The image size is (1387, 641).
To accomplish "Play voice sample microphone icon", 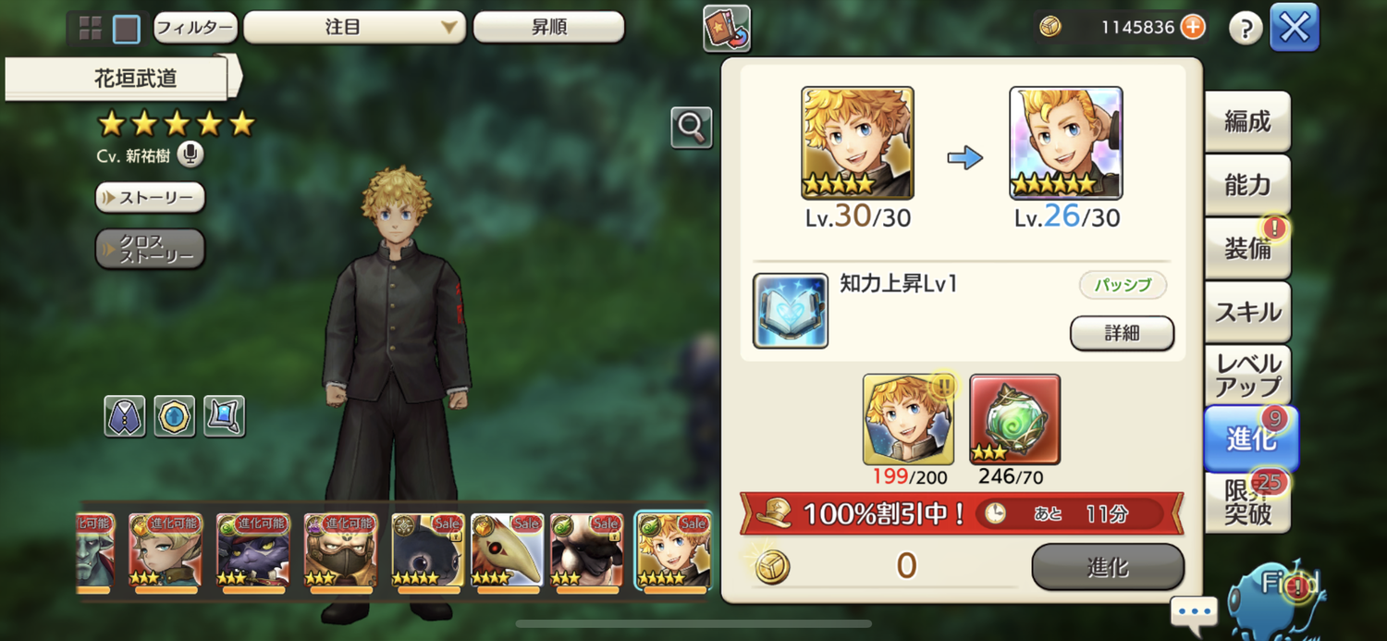I will point(190,154).
